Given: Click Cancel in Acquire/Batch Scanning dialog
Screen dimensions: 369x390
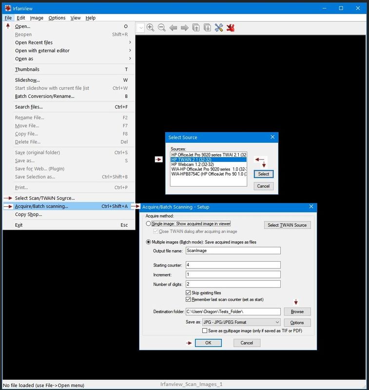Looking at the screenshot, I should tap(247, 343).
